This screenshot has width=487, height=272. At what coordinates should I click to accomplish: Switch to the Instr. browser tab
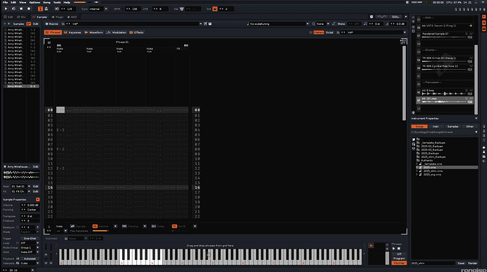pos(435,127)
